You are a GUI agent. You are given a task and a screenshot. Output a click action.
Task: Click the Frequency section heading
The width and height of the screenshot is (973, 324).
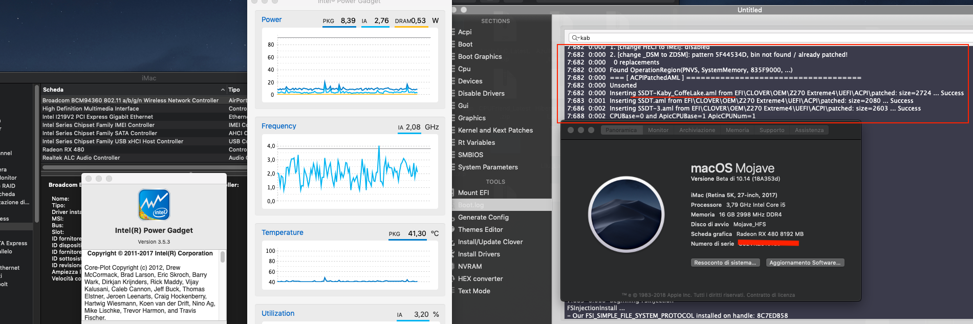(279, 126)
